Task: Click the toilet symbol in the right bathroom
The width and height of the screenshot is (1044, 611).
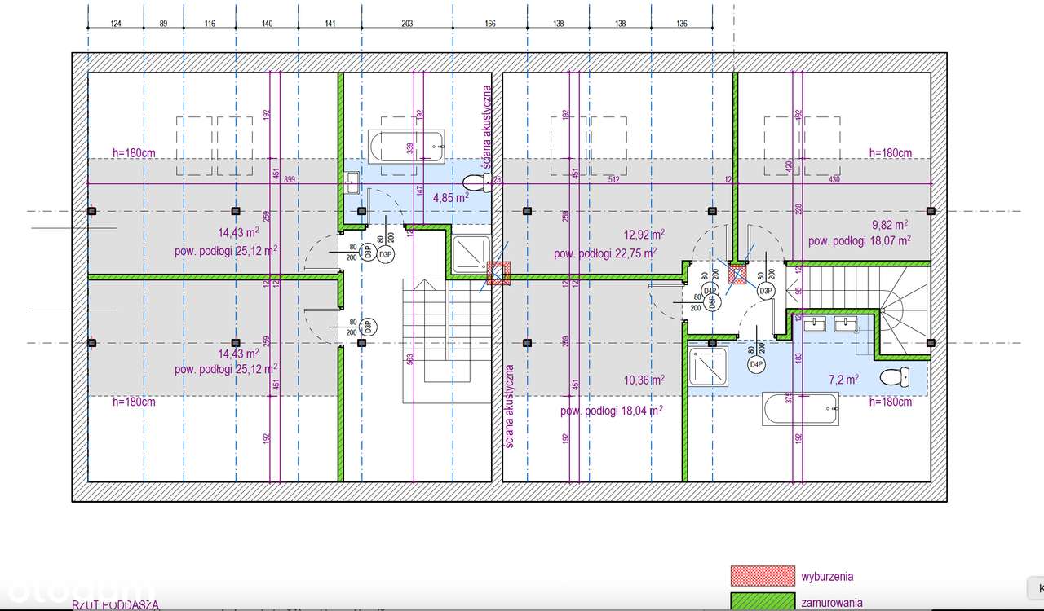Action: [893, 377]
